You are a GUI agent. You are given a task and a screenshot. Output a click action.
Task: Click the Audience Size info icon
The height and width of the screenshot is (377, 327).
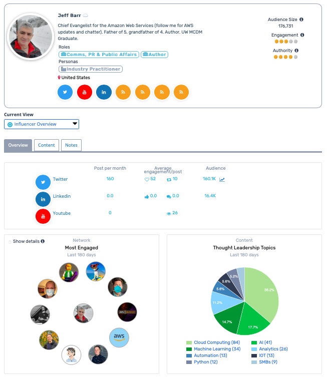[301, 20]
